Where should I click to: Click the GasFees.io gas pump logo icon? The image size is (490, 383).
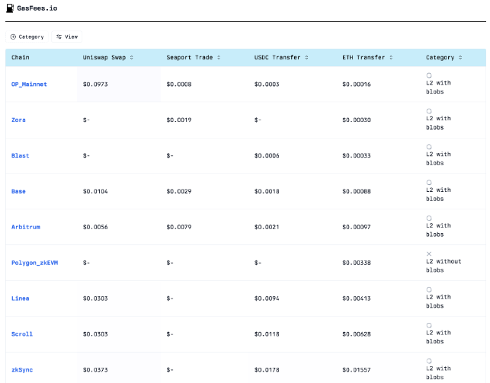(x=9, y=8)
